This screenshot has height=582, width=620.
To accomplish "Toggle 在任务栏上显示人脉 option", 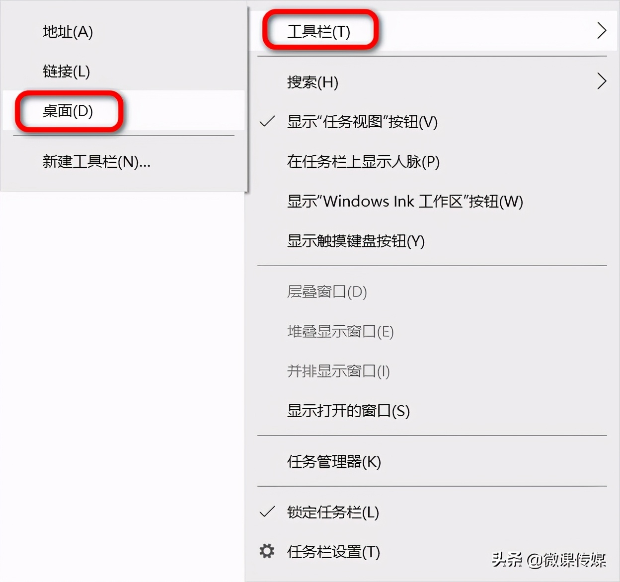I will click(x=362, y=162).
